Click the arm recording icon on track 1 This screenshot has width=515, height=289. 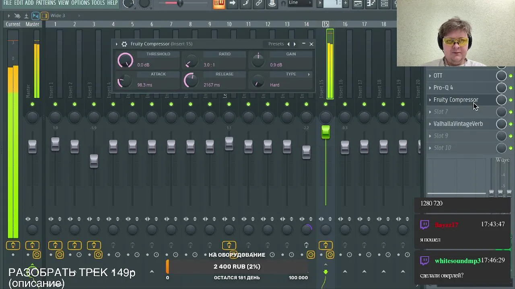(x=55, y=245)
